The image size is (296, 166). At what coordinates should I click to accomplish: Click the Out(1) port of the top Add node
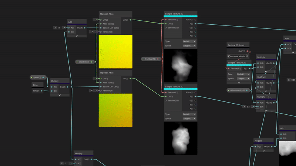[85, 28]
